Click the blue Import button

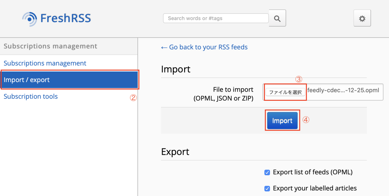click(x=282, y=121)
